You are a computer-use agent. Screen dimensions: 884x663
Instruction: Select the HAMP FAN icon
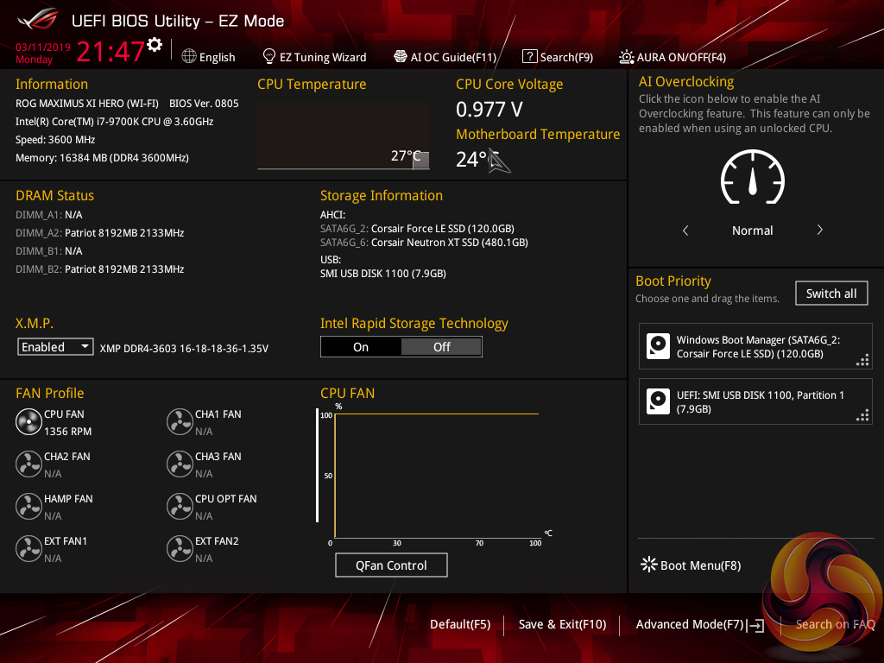click(28, 507)
